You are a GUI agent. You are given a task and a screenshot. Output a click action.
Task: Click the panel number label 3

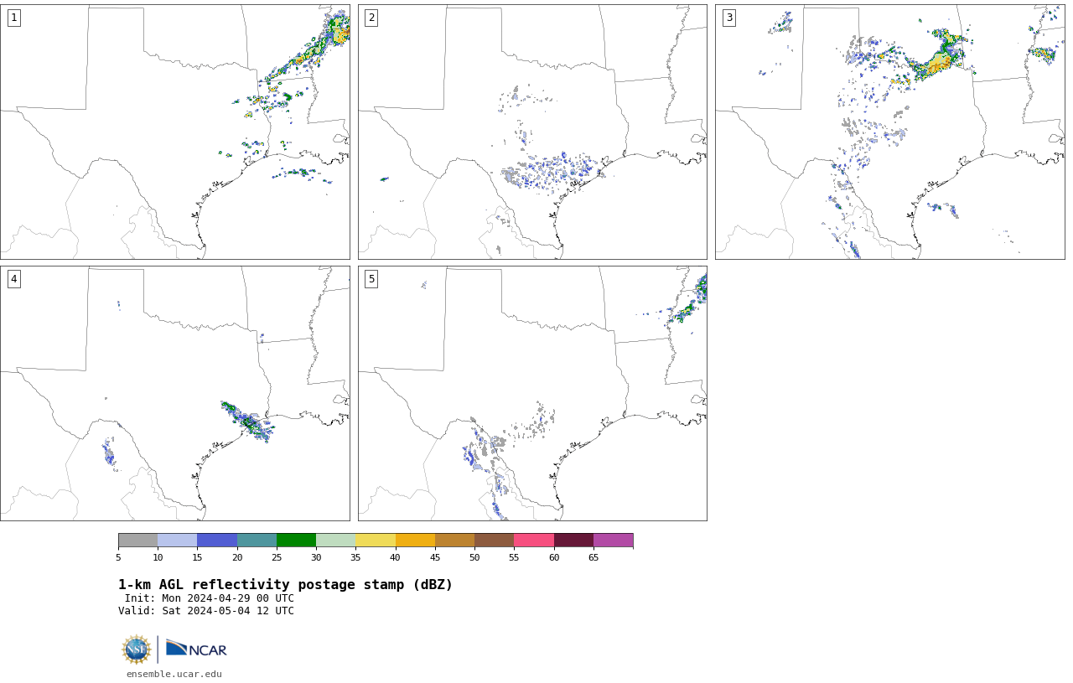click(728, 18)
